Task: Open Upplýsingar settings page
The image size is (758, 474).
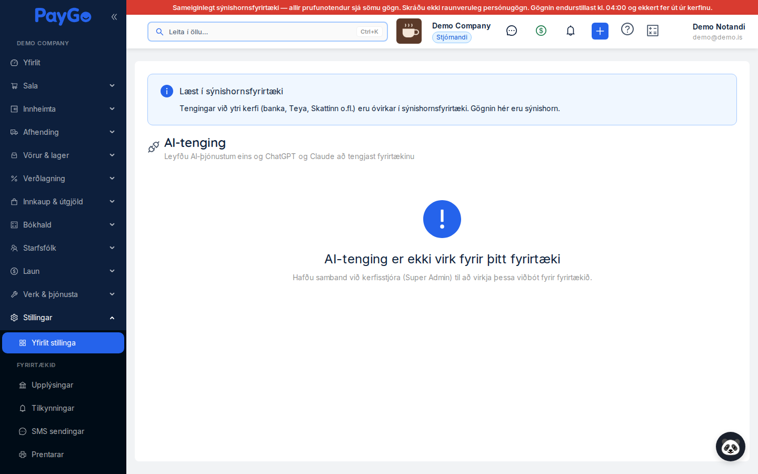Action: tap(63, 385)
